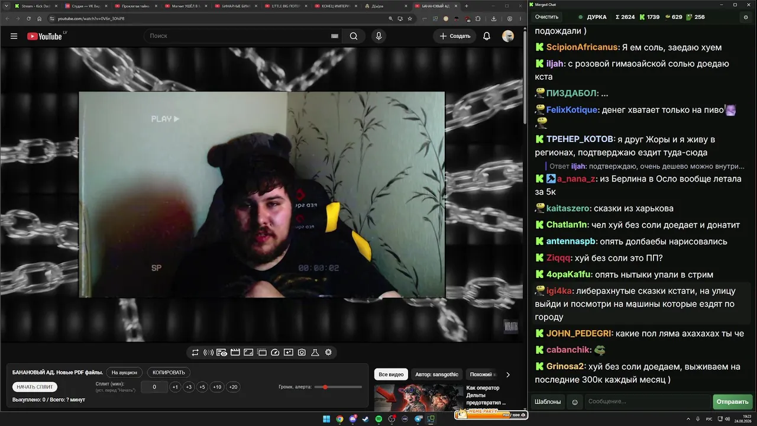Switch to the КОНЕЦ ИМПЕРИИ browser tab
The width and height of the screenshot is (757, 426).
coord(335,6)
